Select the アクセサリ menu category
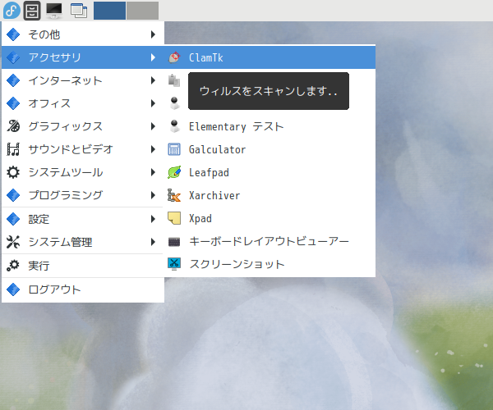This screenshot has height=410, width=493. point(83,57)
